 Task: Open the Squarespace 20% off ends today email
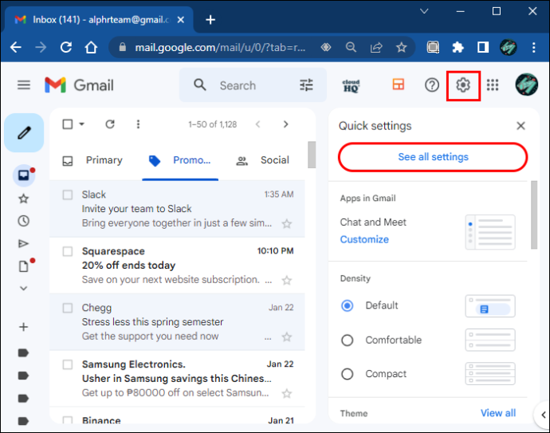(177, 266)
